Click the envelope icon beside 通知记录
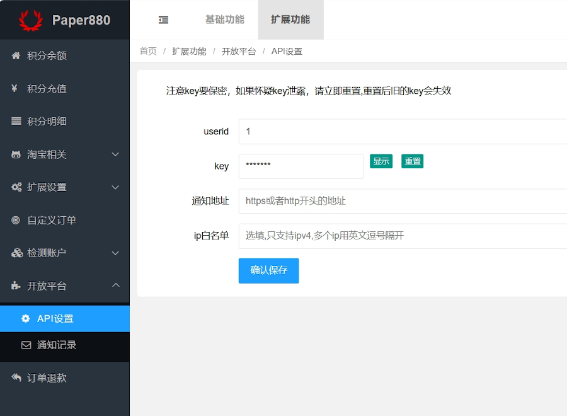The height and width of the screenshot is (416, 567). 26,345
